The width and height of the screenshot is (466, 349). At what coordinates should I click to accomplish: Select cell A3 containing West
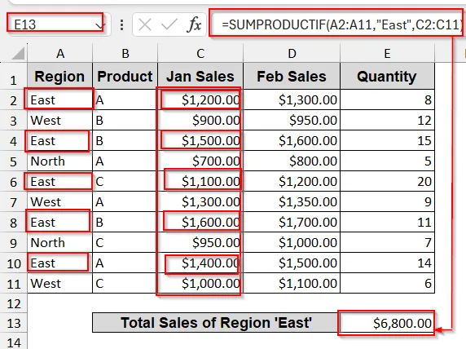(60, 120)
